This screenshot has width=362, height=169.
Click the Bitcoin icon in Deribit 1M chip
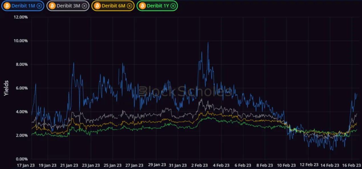7,6
